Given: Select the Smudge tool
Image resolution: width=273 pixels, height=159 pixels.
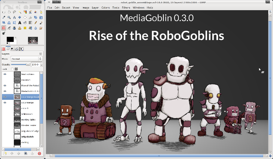Looking at the screenshot, I should pyautogui.click(x=41, y=28).
